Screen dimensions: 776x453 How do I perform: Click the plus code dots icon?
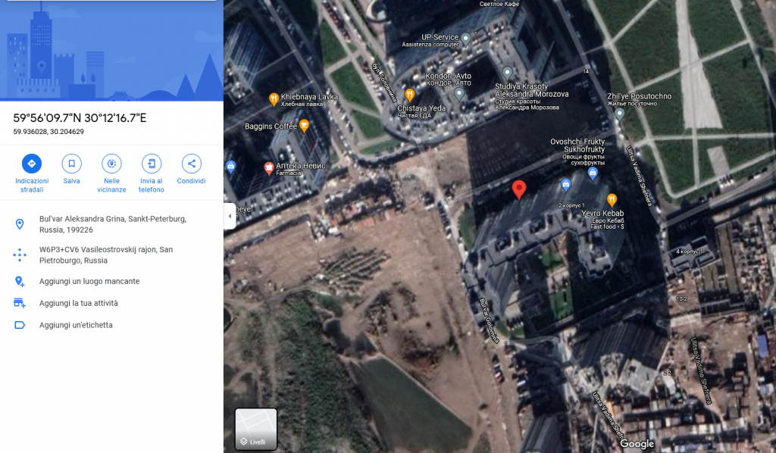[20, 255]
